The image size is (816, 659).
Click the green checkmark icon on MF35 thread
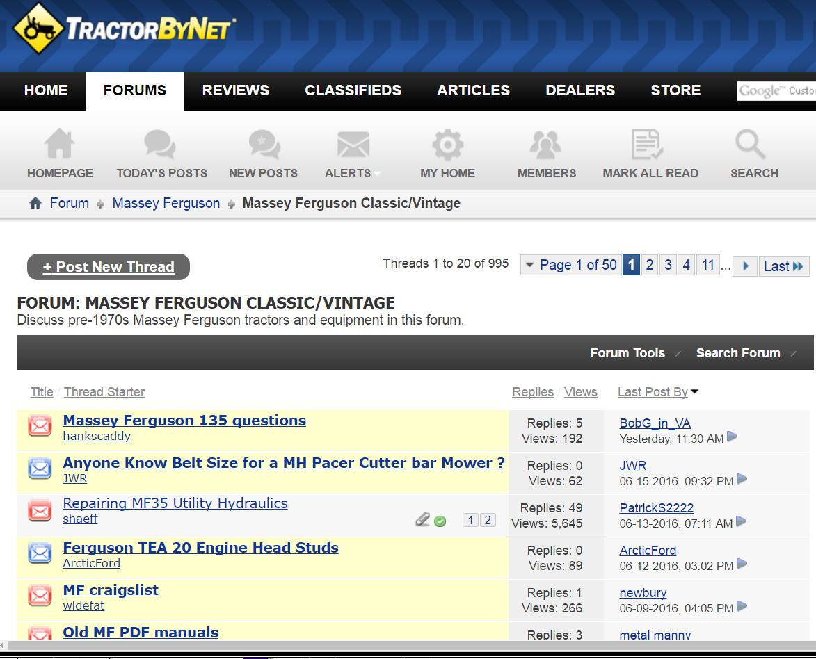click(x=440, y=521)
